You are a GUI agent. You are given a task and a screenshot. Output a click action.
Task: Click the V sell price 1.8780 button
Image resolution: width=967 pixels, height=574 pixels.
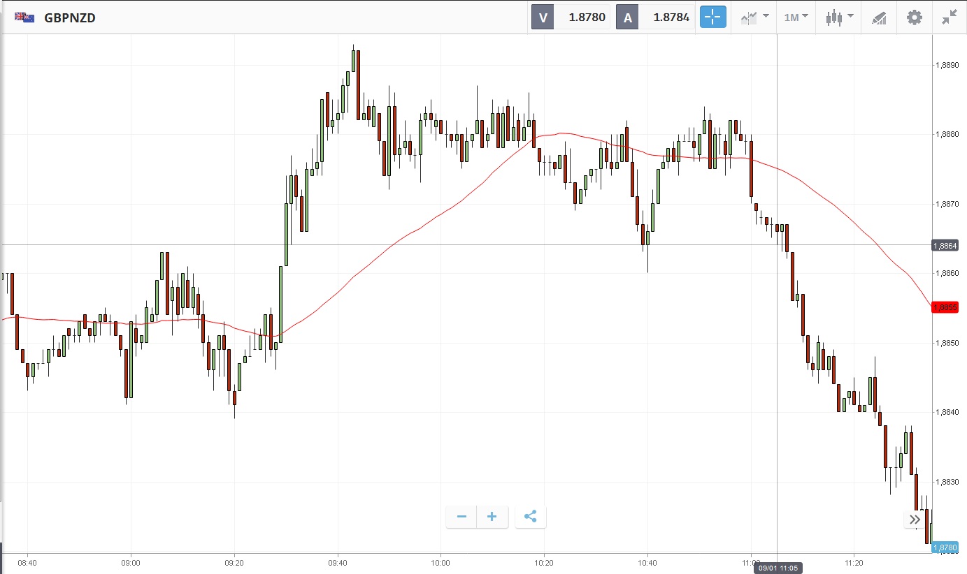571,17
